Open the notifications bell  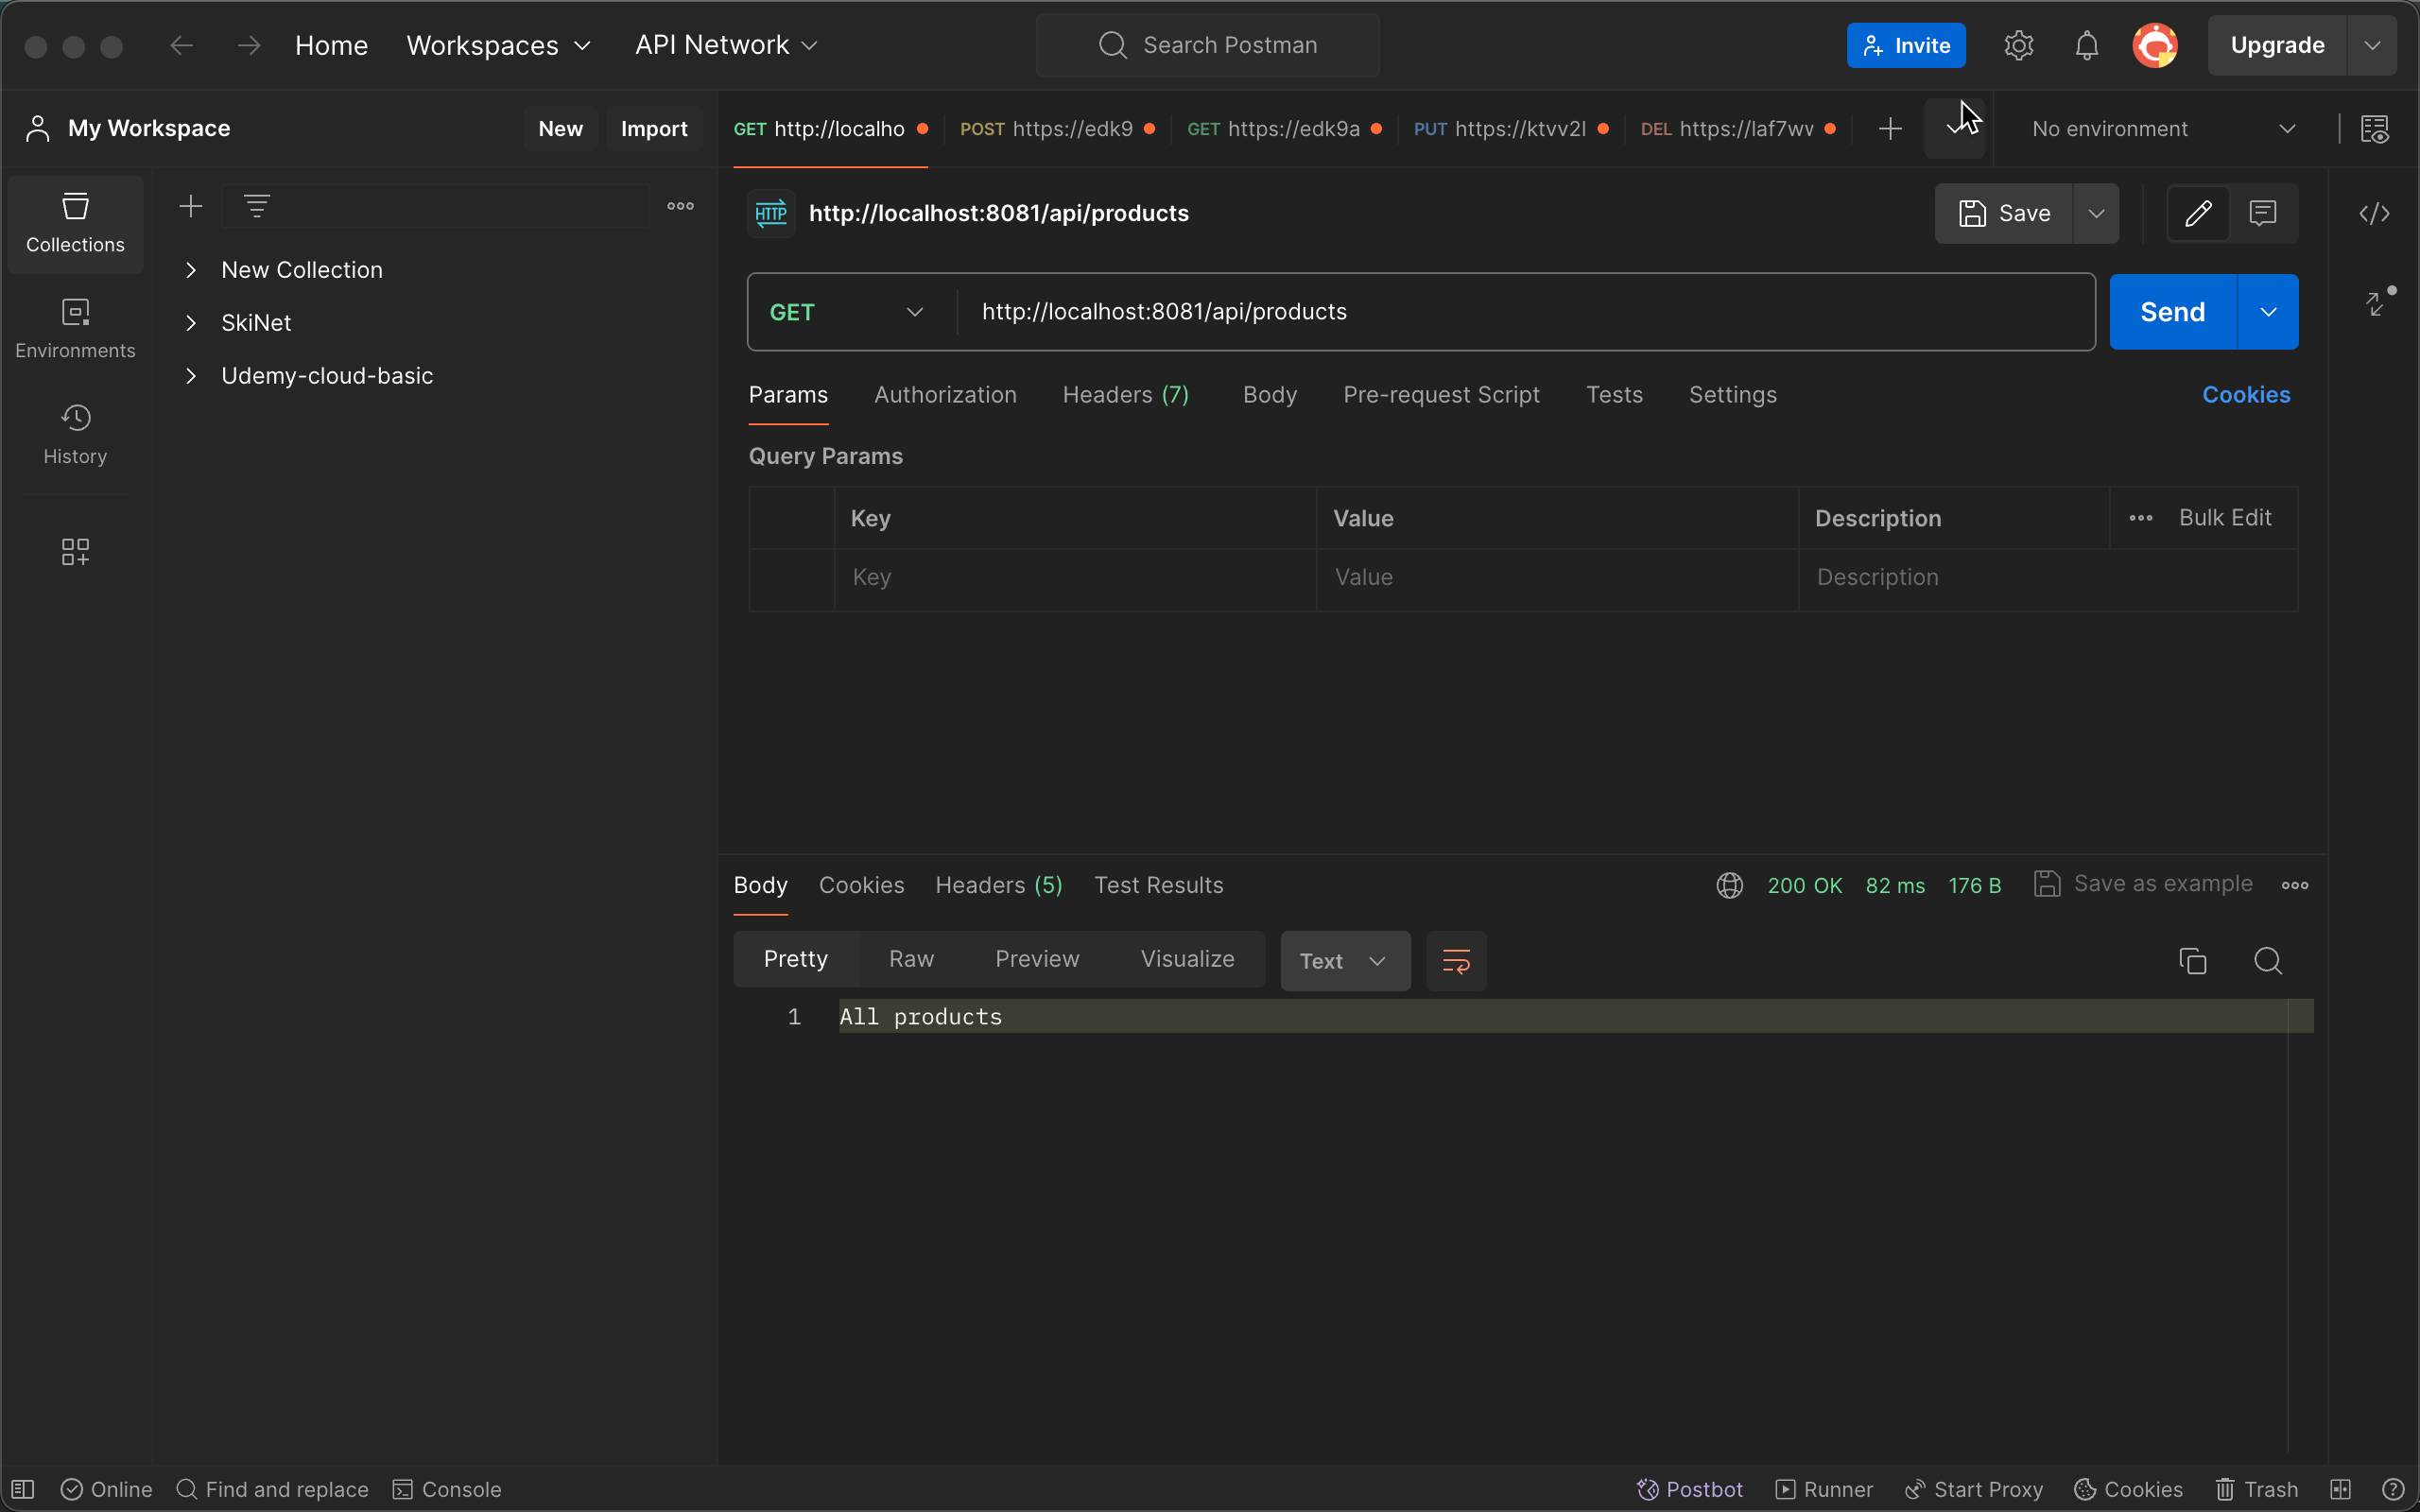(2087, 45)
